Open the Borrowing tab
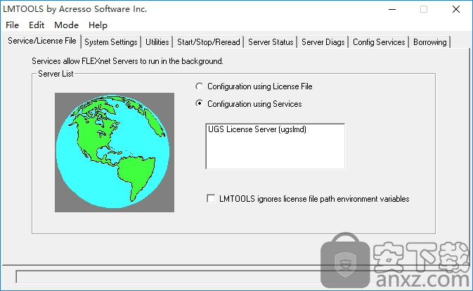This screenshot has width=473, height=291. pos(430,42)
